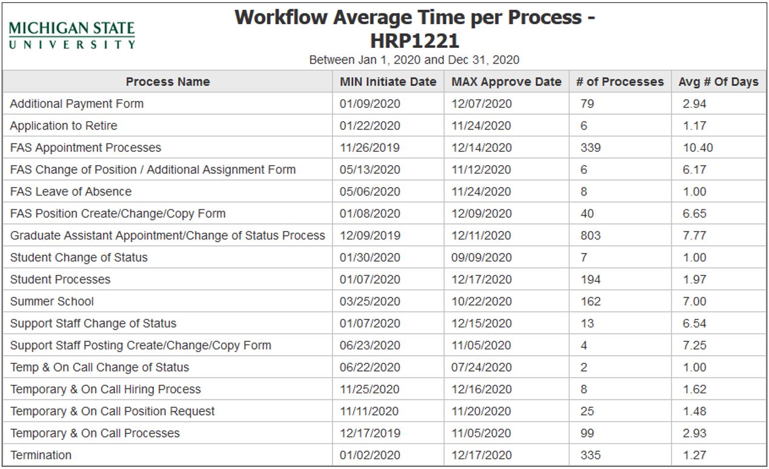This screenshot has width=769, height=469.
Task: Click the Michigan State University logo
Action: (x=72, y=35)
